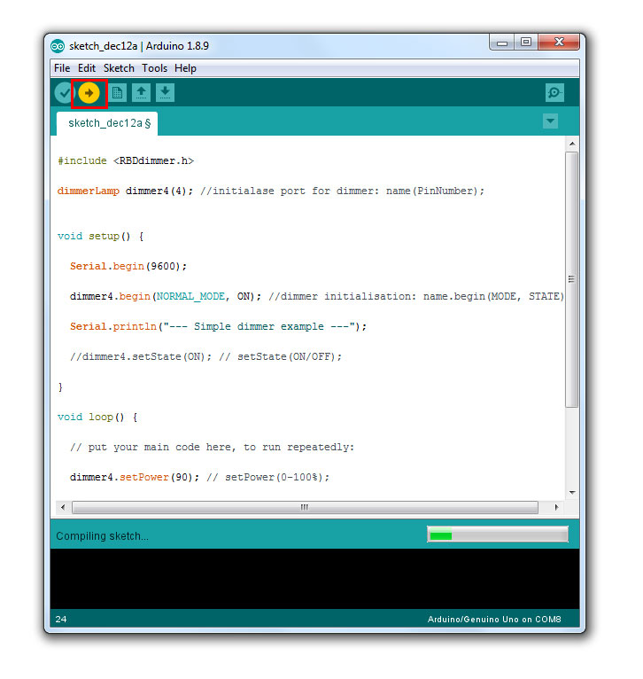Click the Arduino logo in title bar
Screen dimensions: 643x679
tap(58, 46)
